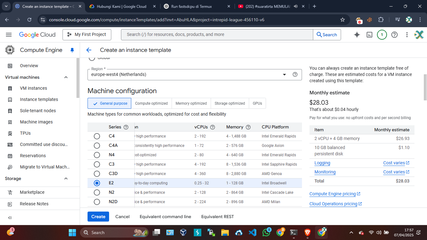Click the page vertical scrollbar
The image size is (427, 240).
[x=425, y=87]
